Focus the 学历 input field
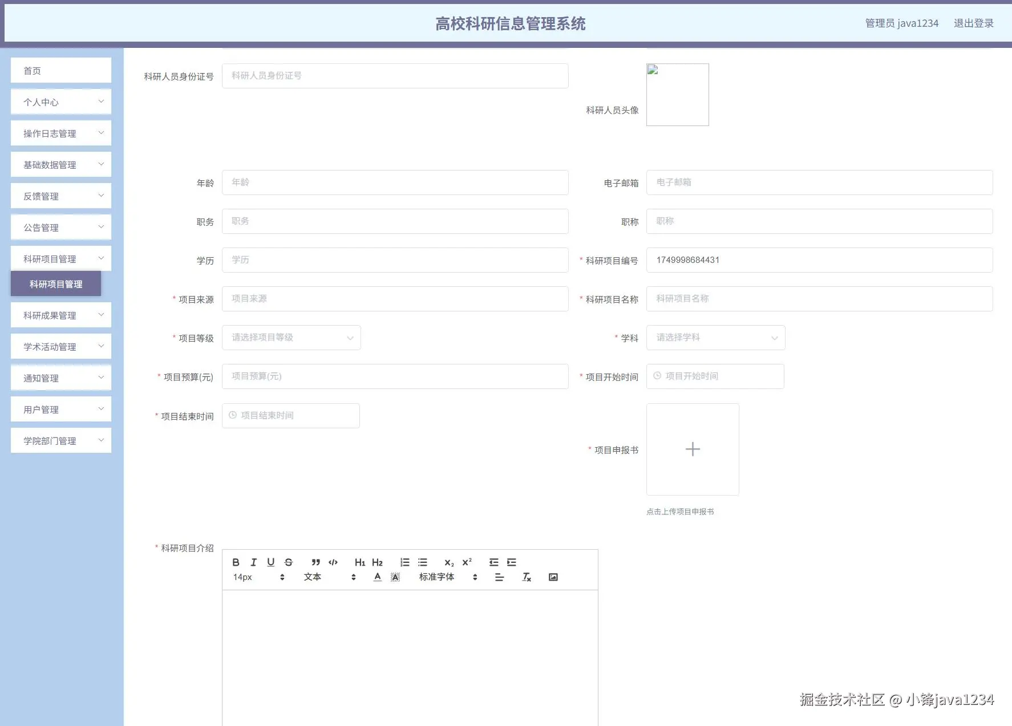The height and width of the screenshot is (726, 1012). [x=395, y=260]
